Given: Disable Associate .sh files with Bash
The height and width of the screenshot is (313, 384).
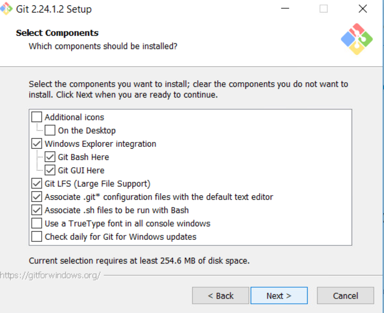Looking at the screenshot, I should [x=37, y=210].
